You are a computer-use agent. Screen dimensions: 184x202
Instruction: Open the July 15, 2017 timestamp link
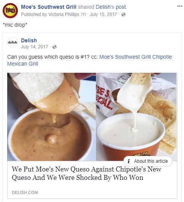[103, 14]
